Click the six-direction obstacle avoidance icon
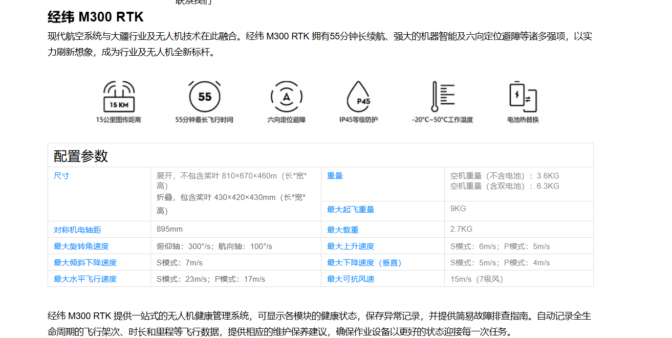 (x=287, y=97)
